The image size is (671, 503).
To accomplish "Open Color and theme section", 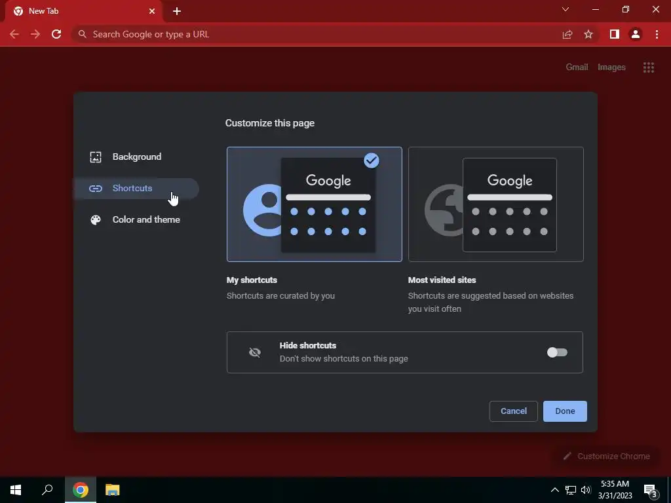I will [136, 220].
